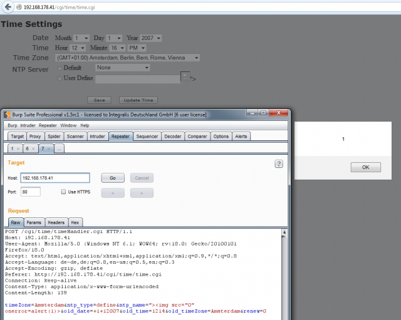This screenshot has height=320, width=401.
Task: Switch to the Options tab
Action: [x=221, y=137]
